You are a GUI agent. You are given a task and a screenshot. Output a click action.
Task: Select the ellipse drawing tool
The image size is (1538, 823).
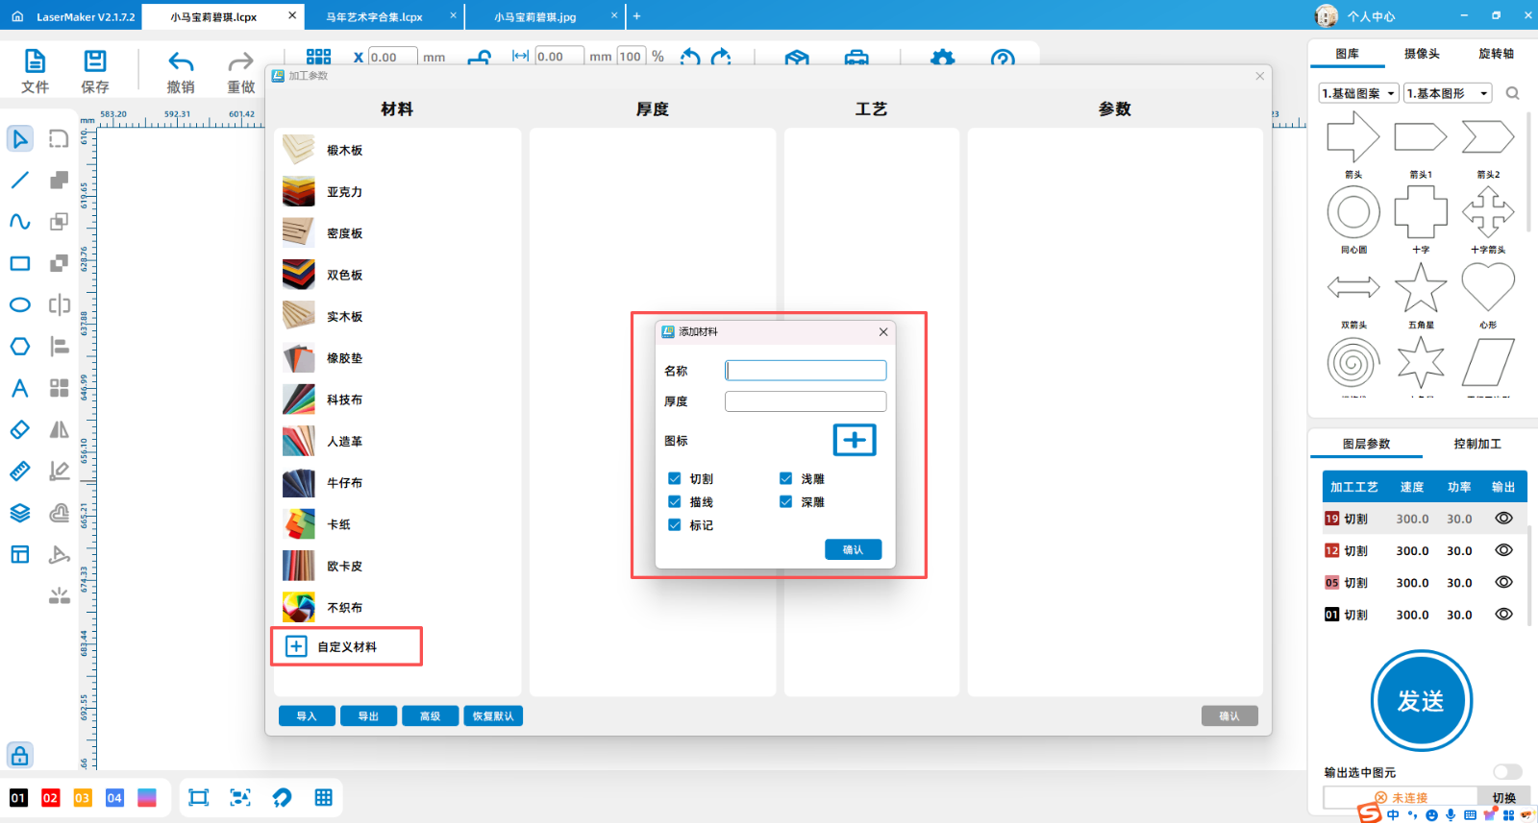tap(20, 305)
